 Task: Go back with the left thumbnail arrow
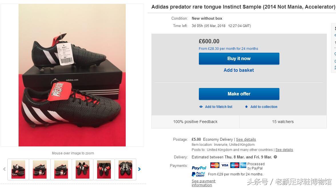[4, 169]
